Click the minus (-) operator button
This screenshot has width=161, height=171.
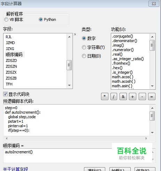tap(142, 96)
